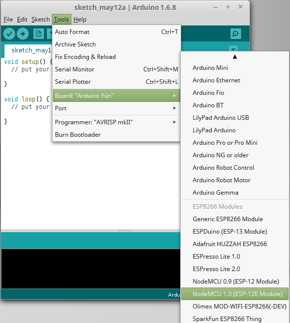290x323 pixels.
Task: Open the Serial Monitor magnifier icon
Action: (236, 33)
